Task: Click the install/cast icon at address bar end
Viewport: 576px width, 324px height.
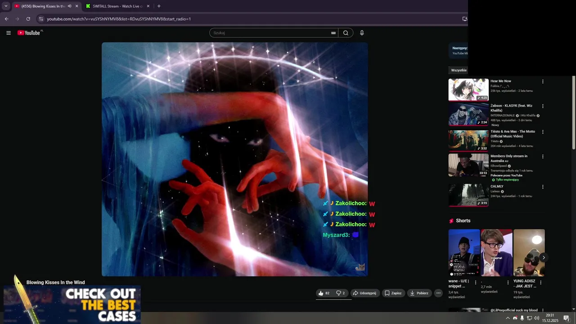Action: point(465,19)
